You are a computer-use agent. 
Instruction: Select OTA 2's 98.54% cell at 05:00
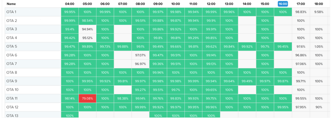point(87,21)
